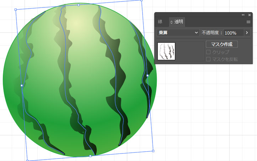This screenshot has height=161, width=257.
Task: Select the stripe artwork thumbnail
Action: [166, 51]
